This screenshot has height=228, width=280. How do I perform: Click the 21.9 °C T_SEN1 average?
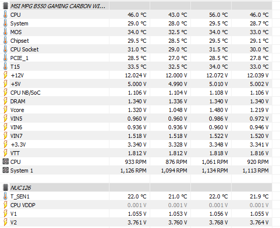(x=259, y=196)
